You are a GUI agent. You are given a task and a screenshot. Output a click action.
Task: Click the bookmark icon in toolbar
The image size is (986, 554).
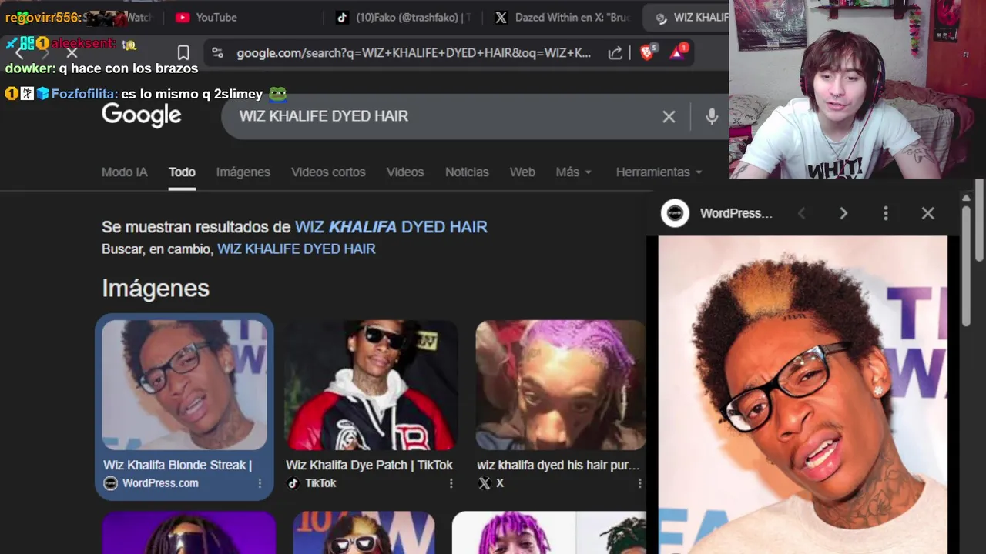coord(183,53)
